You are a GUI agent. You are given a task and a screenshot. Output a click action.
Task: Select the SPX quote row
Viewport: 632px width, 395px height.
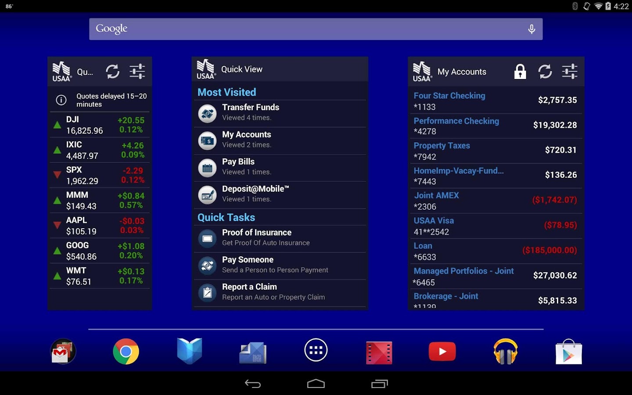pos(100,175)
